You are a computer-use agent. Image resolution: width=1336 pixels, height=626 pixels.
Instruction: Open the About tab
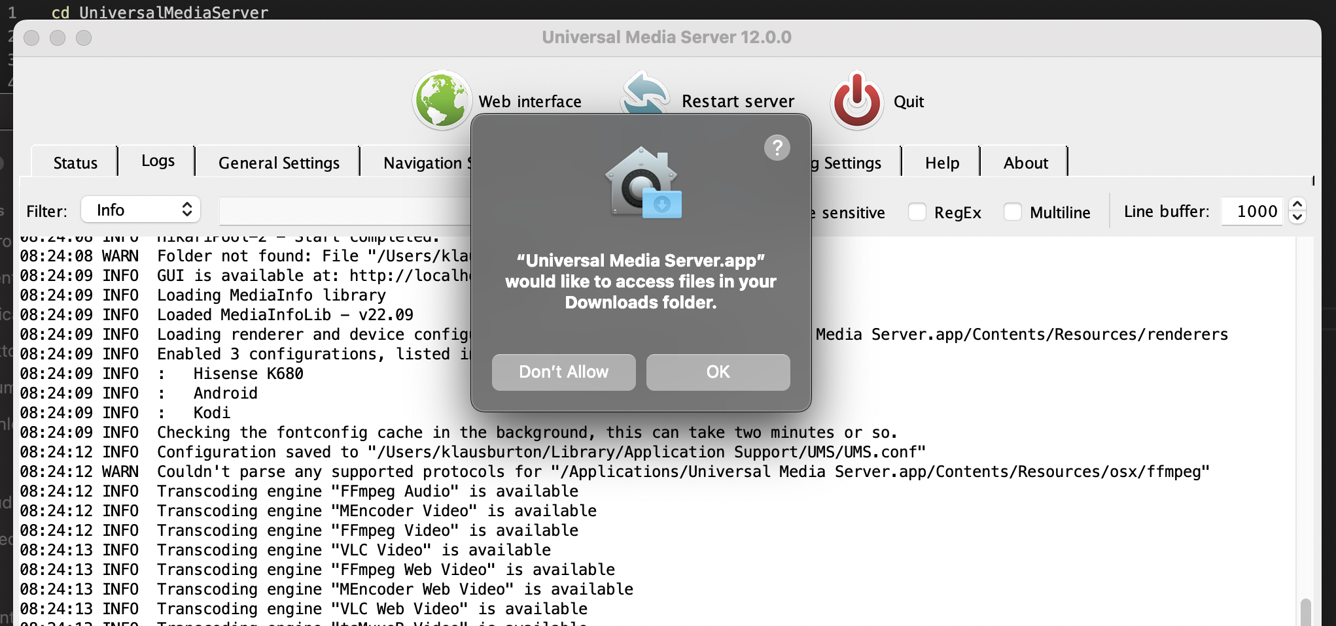1025,162
